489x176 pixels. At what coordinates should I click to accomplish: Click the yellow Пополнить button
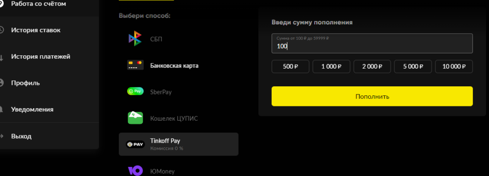[372, 96]
